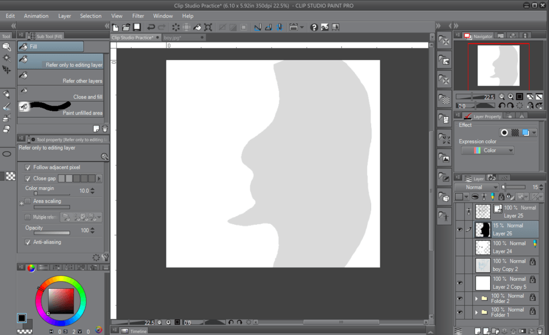Click the Undo arrow in the toolbar

click(x=151, y=27)
